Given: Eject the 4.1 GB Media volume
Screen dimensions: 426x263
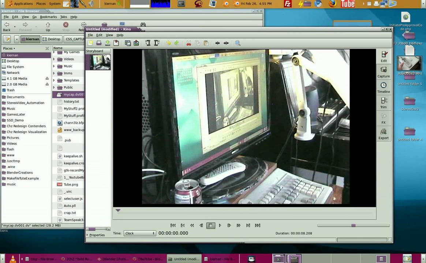Looking at the screenshot, I should [x=47, y=79].
